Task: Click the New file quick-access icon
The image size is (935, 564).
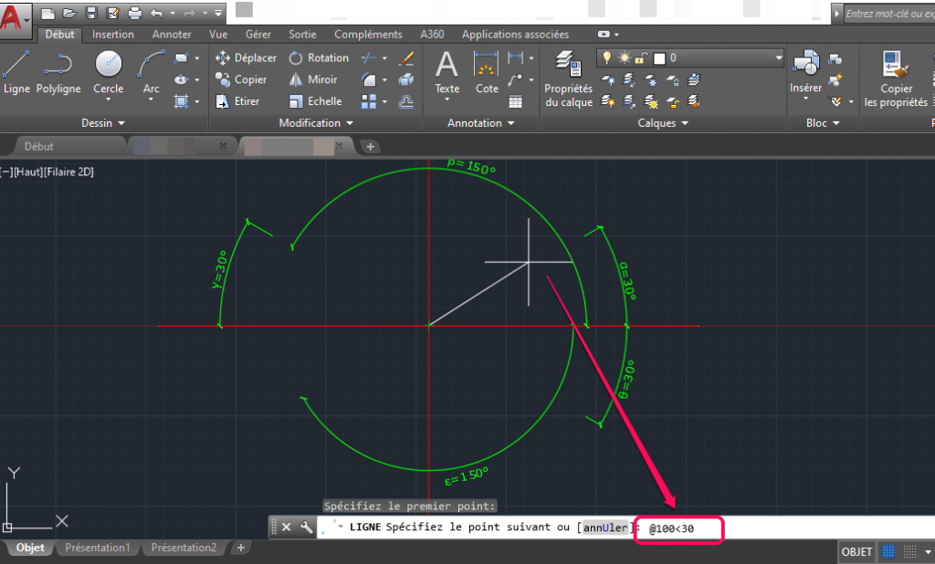Action: [47, 13]
